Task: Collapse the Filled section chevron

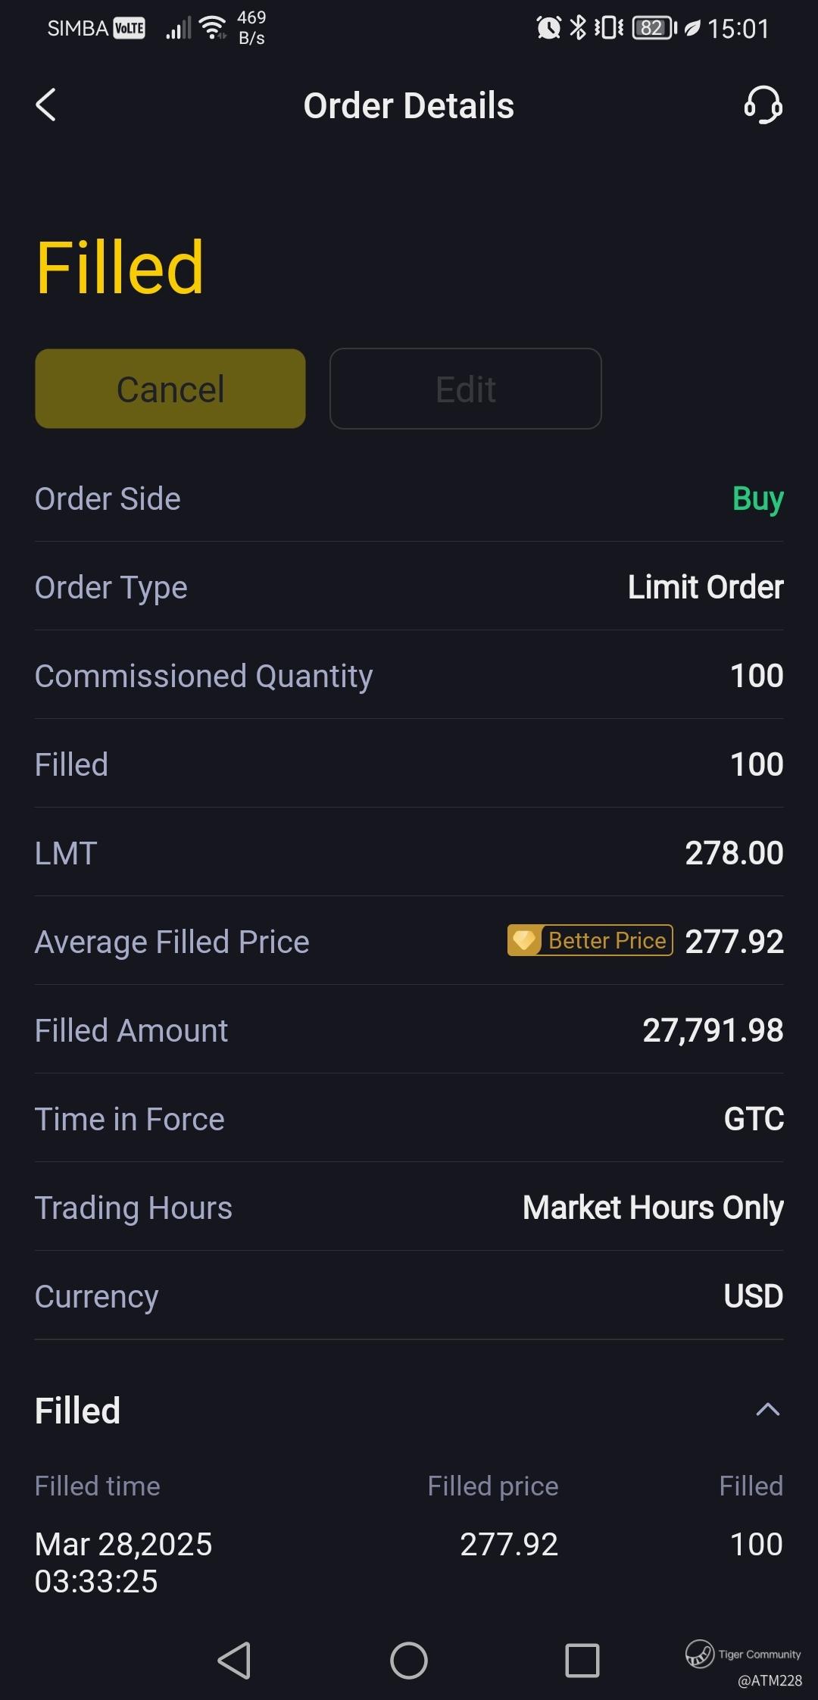Action: click(767, 1410)
